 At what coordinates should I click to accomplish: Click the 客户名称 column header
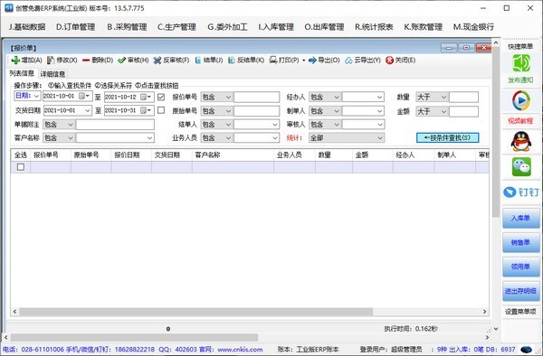pyautogui.click(x=233, y=155)
